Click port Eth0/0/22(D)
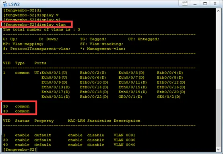 94,97
